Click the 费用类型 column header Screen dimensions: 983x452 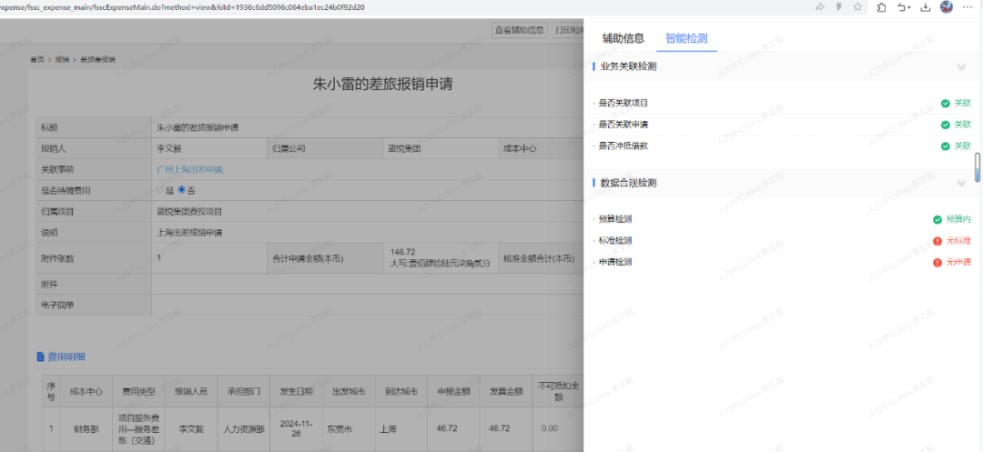138,392
